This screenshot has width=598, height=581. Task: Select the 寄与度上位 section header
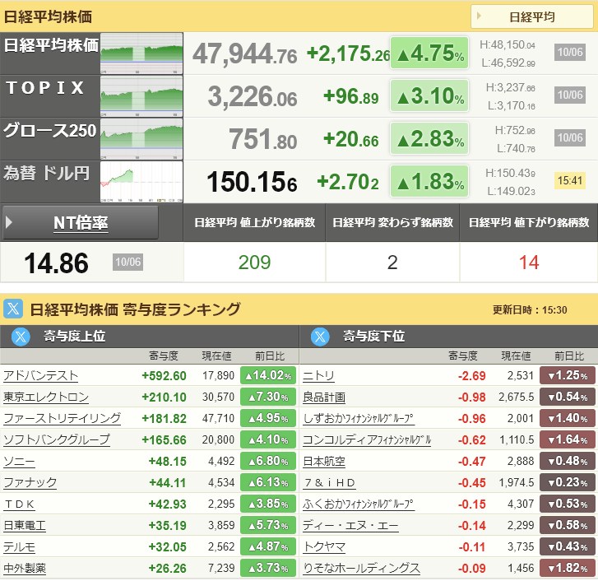tap(74, 336)
